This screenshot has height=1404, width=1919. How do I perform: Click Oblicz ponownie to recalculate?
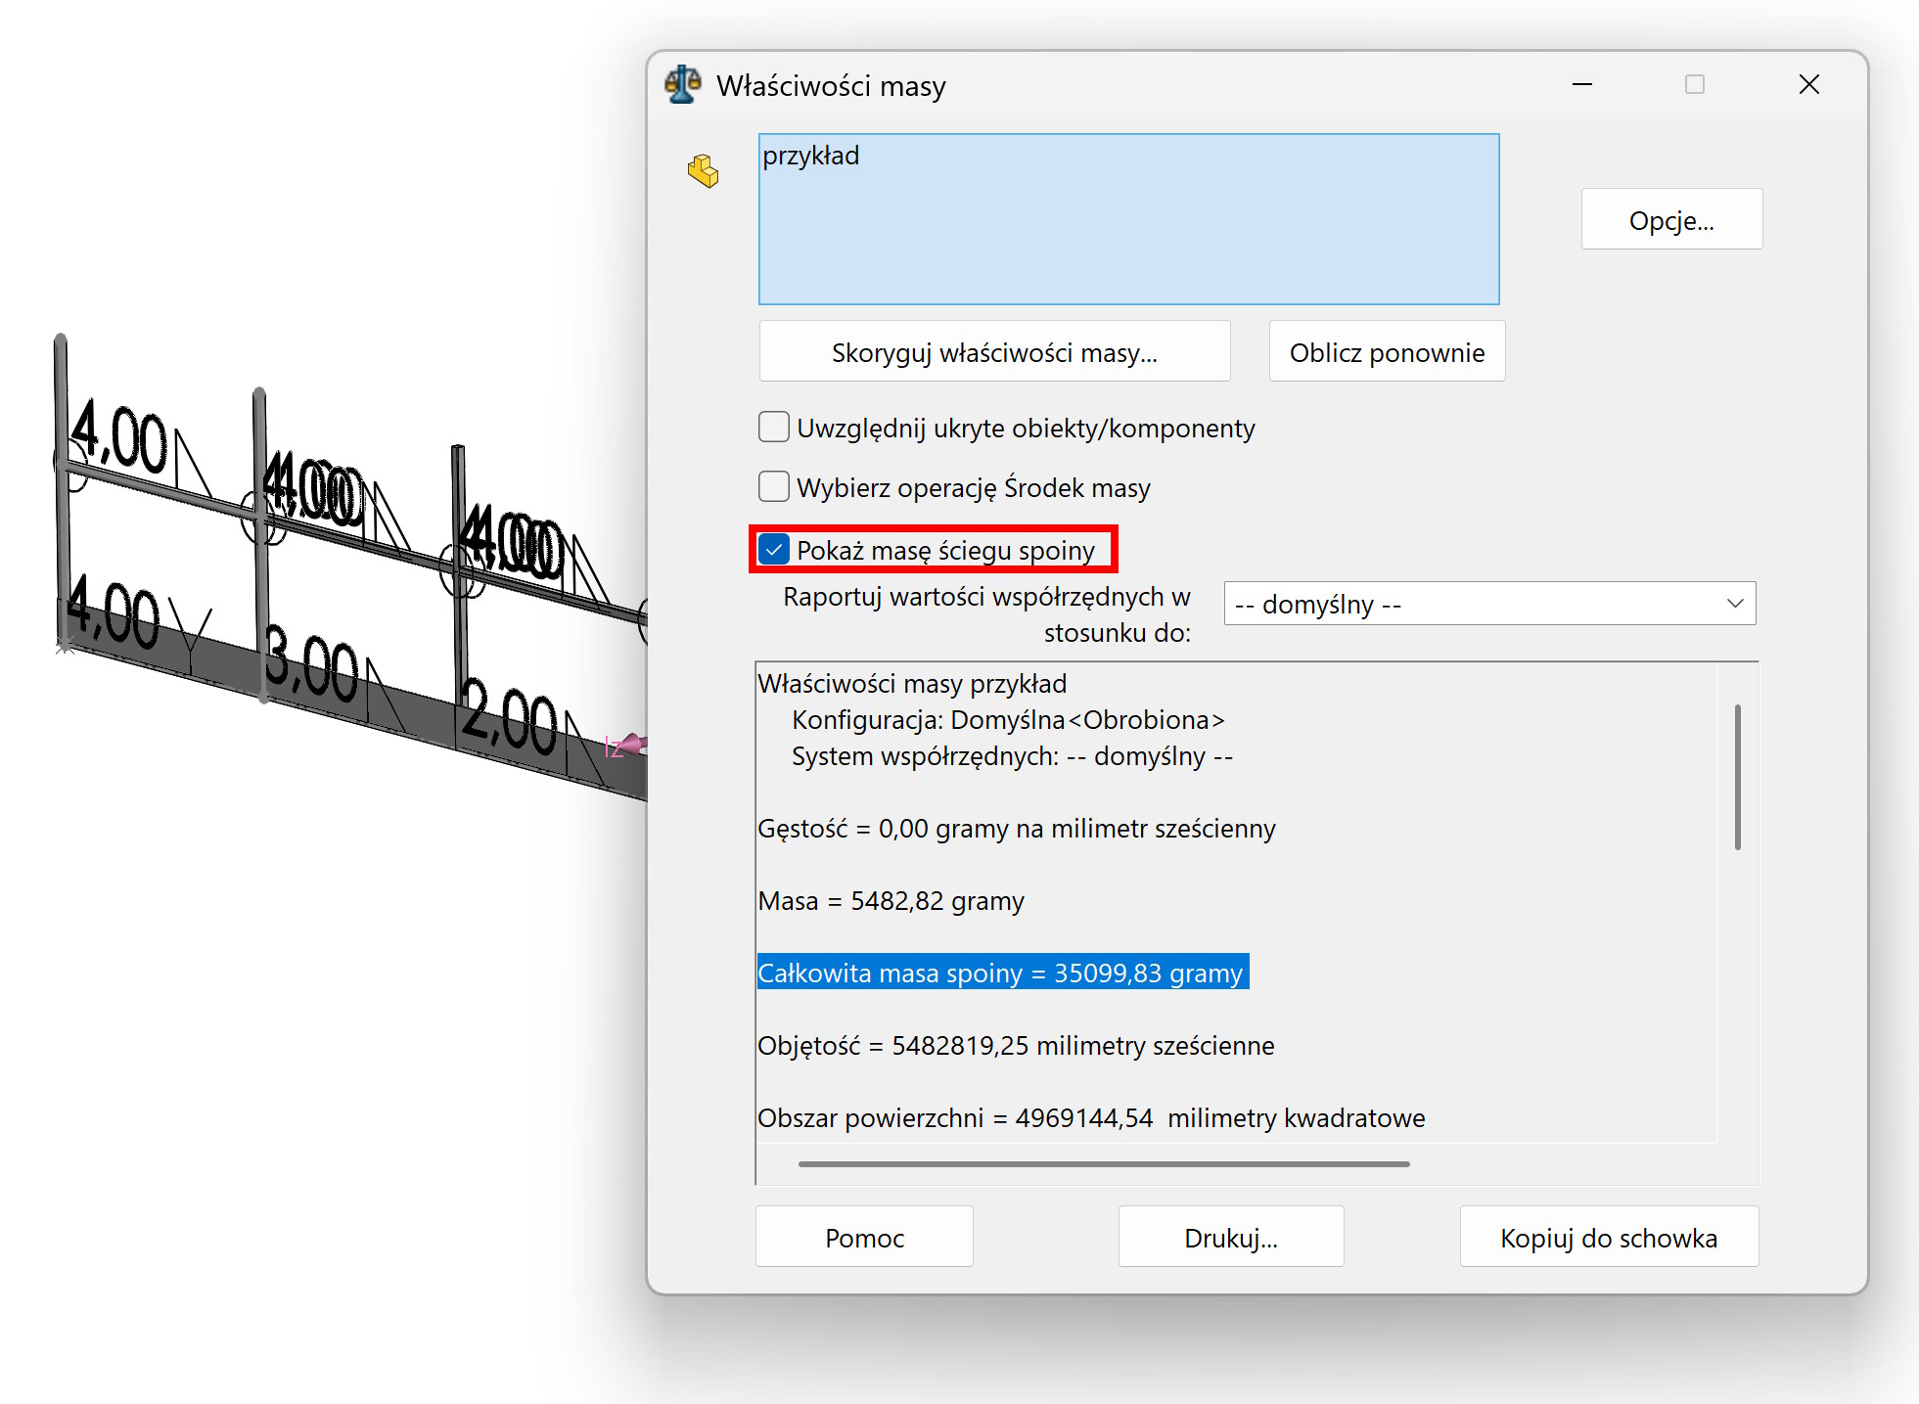pyautogui.click(x=1386, y=352)
